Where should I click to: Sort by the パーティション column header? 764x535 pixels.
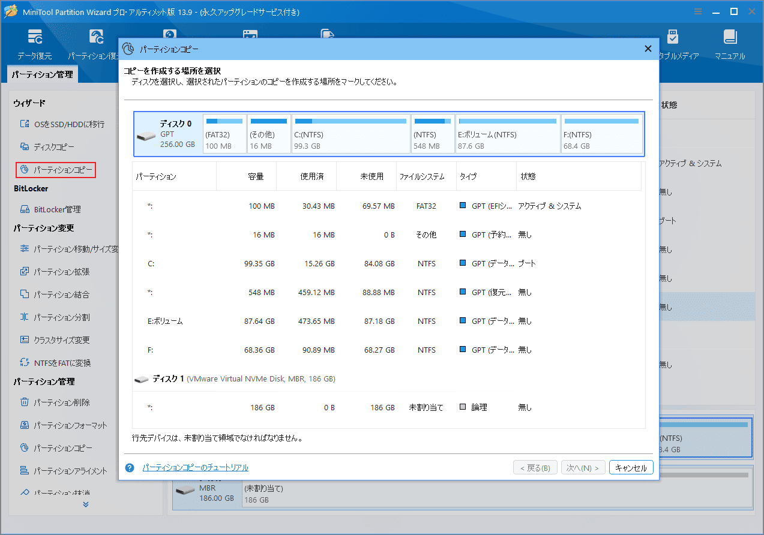(174, 176)
